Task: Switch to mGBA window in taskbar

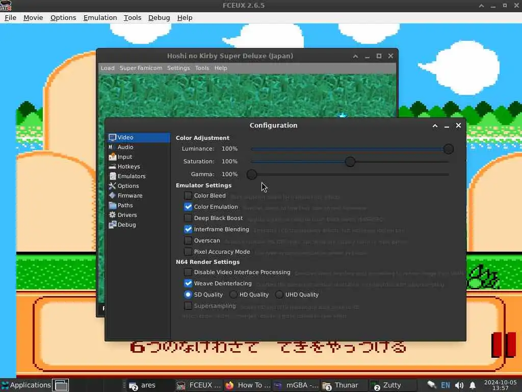Action: (296, 385)
